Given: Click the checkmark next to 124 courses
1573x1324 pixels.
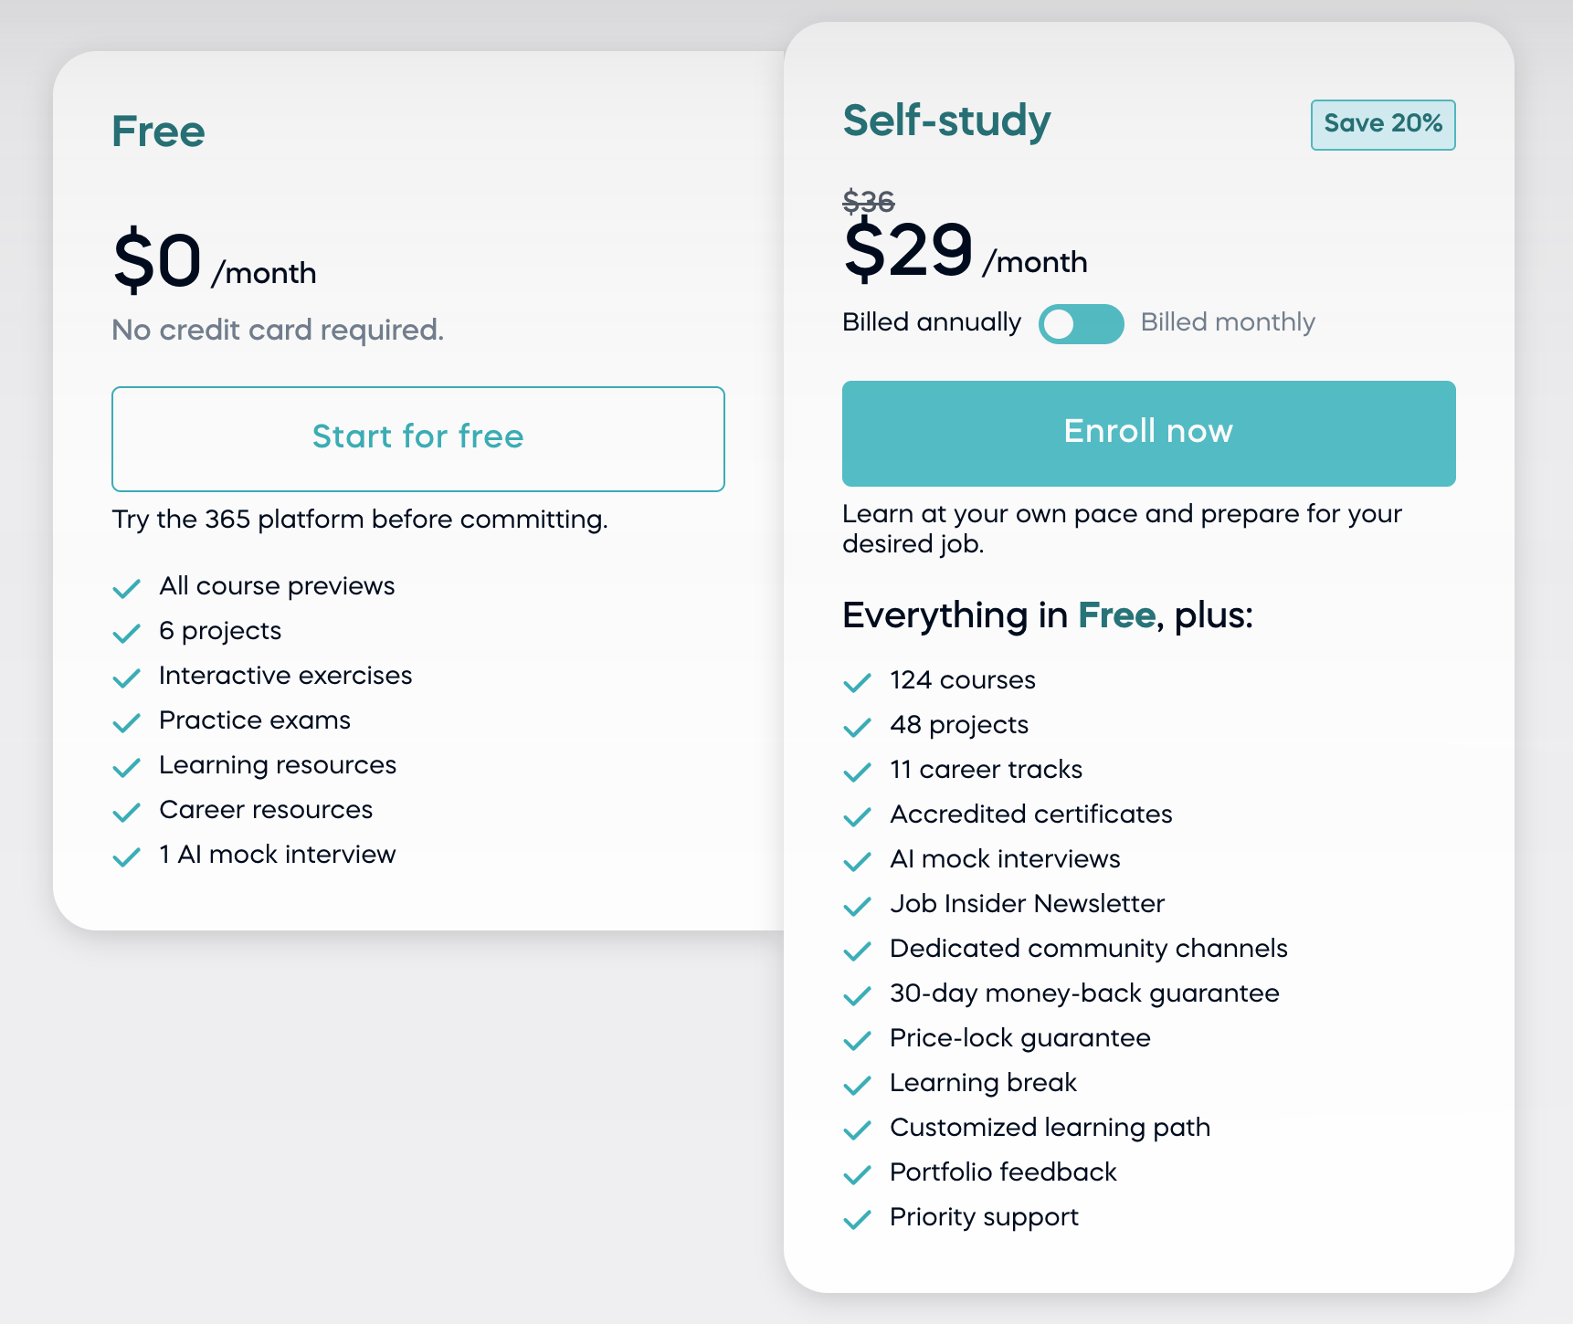Looking at the screenshot, I should click(859, 683).
